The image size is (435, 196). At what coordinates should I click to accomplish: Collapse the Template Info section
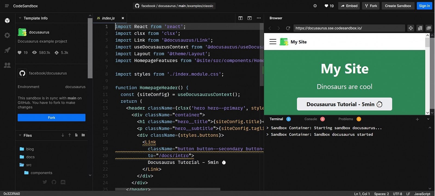coord(20,18)
